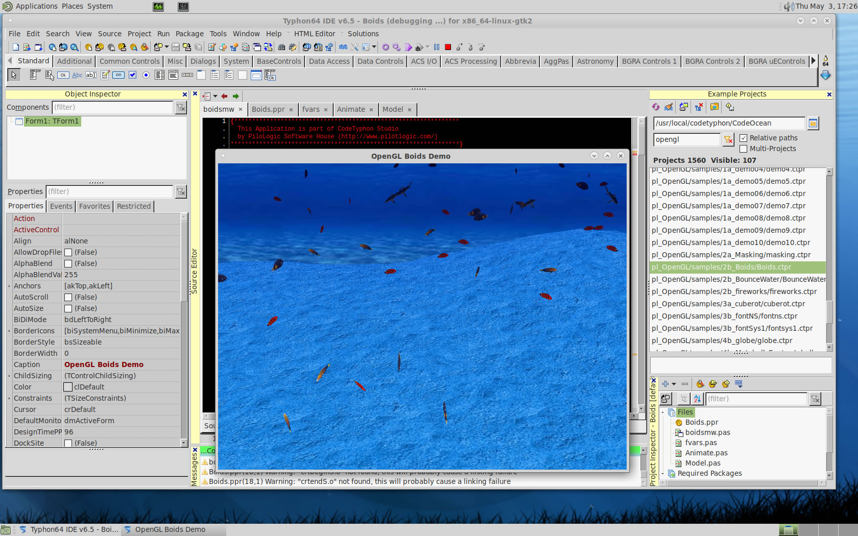Click the binoculars Find toolbar icon
The width and height of the screenshot is (858, 536).
tap(281, 47)
